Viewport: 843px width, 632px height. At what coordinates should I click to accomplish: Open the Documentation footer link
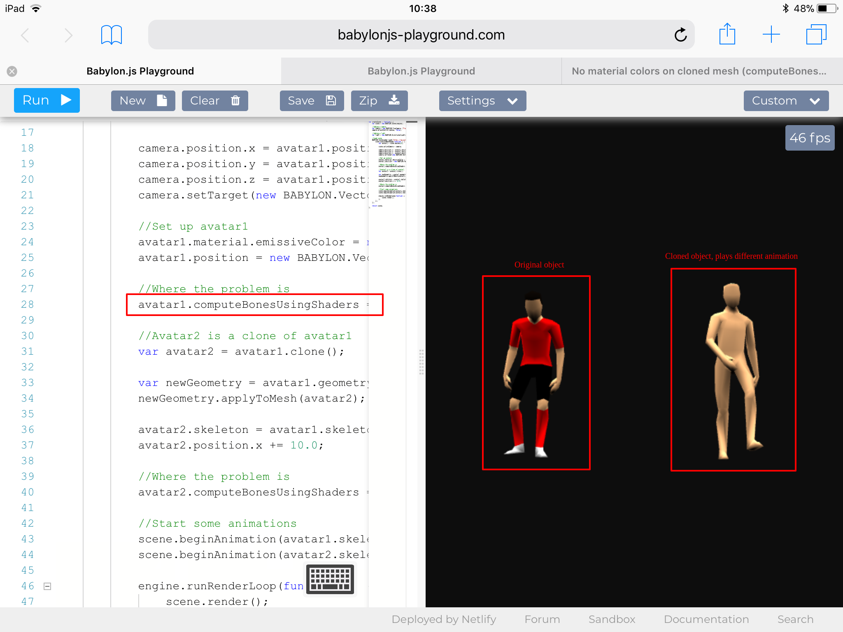click(x=706, y=619)
